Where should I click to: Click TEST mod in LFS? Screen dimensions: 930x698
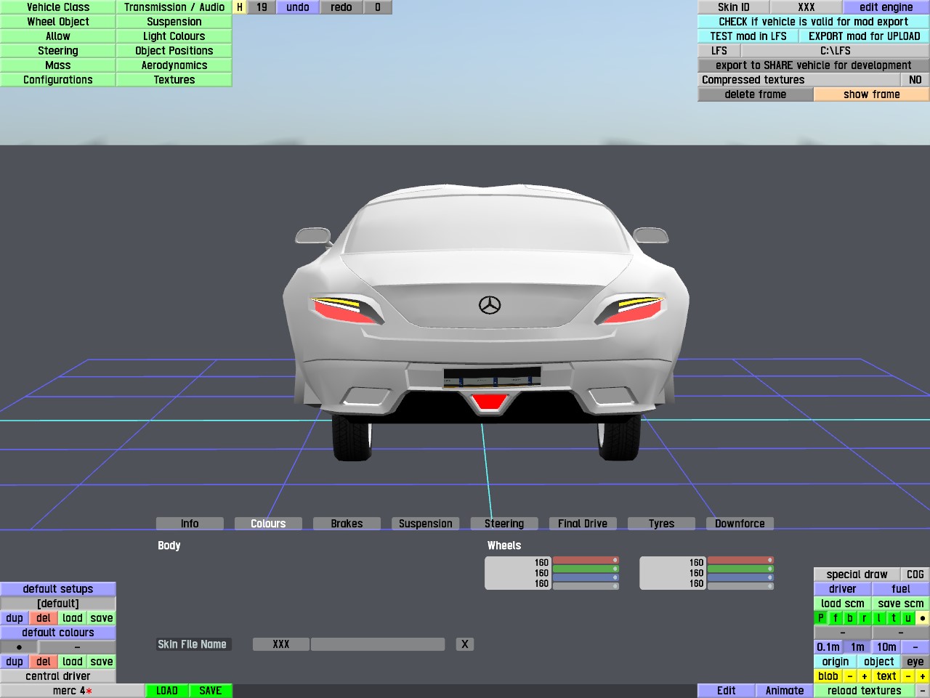click(x=748, y=36)
